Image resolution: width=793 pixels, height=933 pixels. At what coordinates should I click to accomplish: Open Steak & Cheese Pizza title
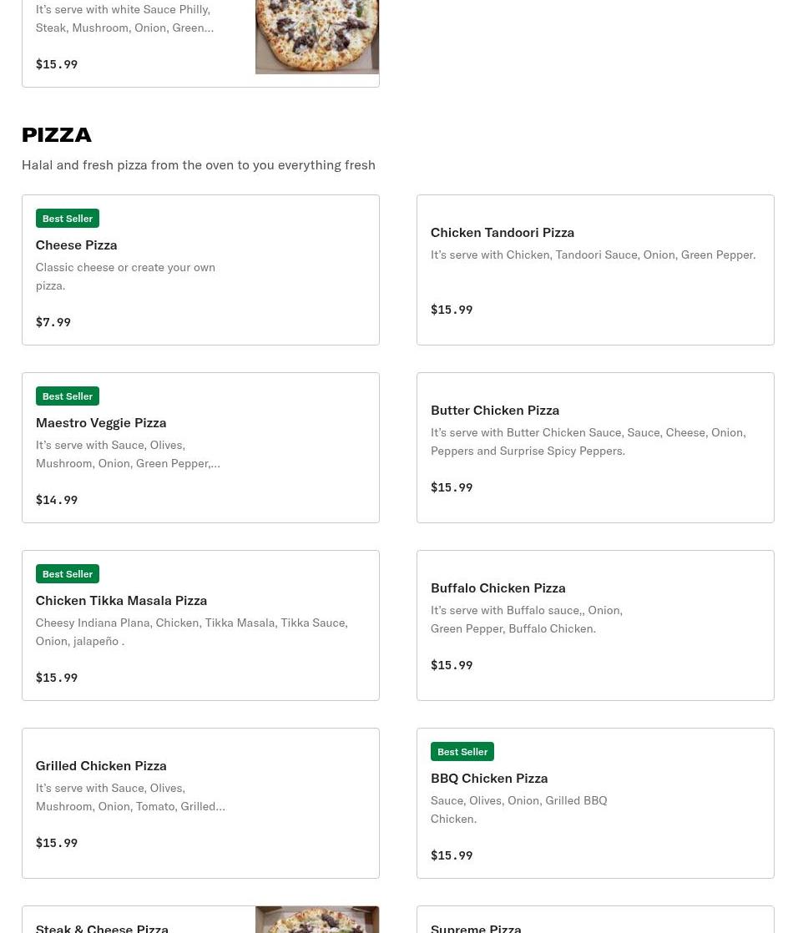point(102,928)
